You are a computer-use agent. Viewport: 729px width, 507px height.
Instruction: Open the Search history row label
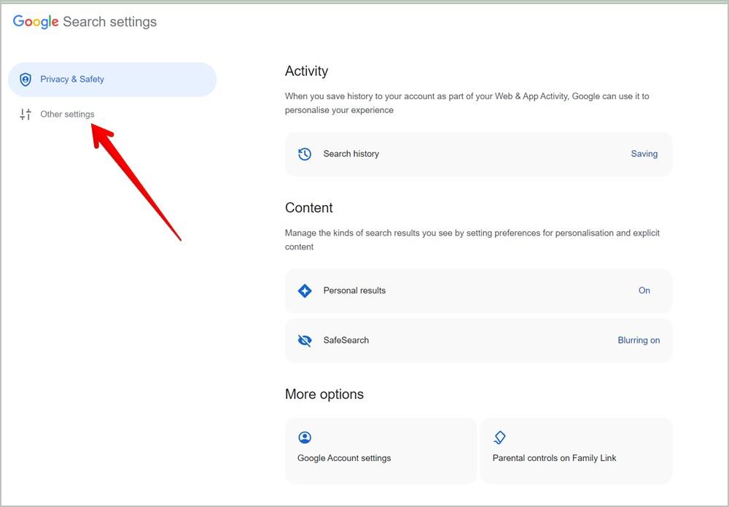[x=351, y=154]
